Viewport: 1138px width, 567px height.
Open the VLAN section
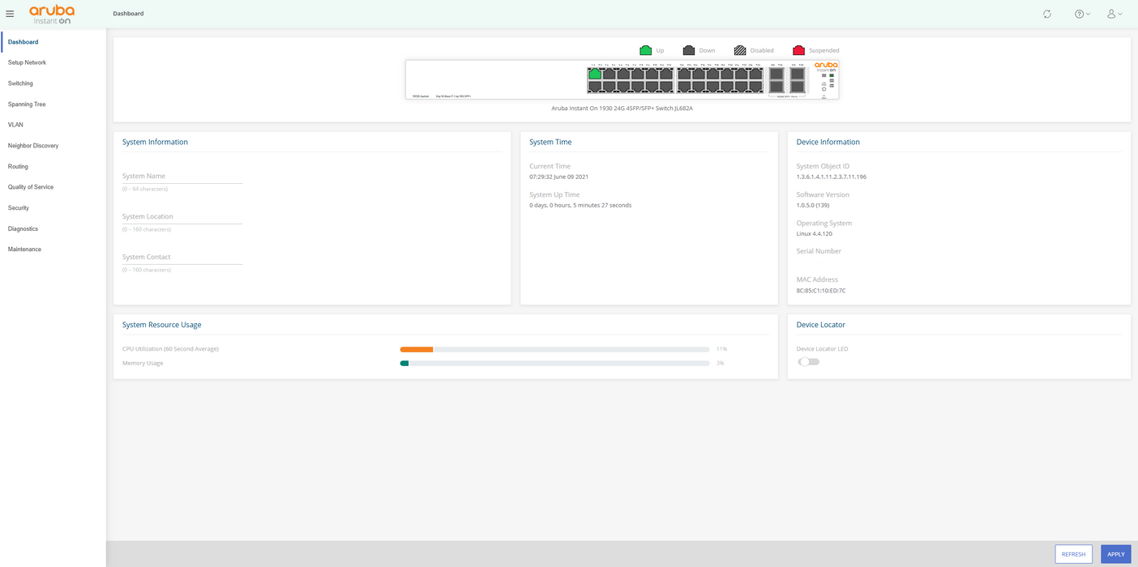(x=15, y=125)
